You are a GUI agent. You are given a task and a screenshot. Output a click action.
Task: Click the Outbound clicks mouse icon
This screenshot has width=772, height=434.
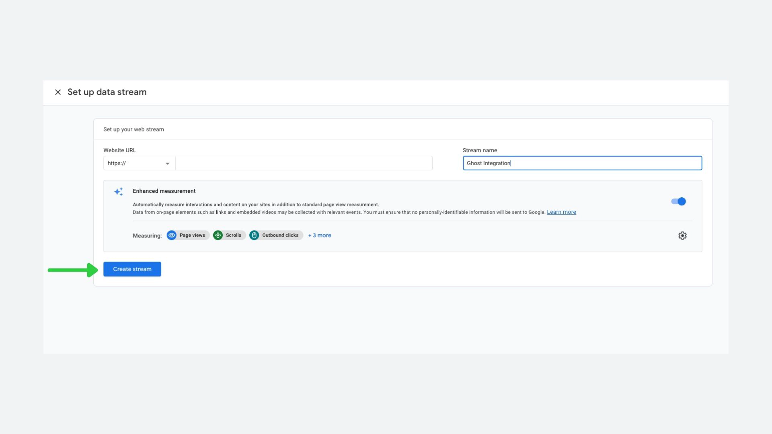click(x=254, y=235)
